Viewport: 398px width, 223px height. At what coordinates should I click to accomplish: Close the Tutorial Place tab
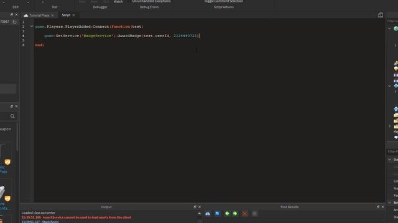point(52,15)
